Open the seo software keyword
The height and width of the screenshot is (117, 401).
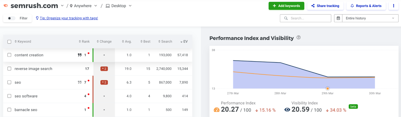[26, 96]
